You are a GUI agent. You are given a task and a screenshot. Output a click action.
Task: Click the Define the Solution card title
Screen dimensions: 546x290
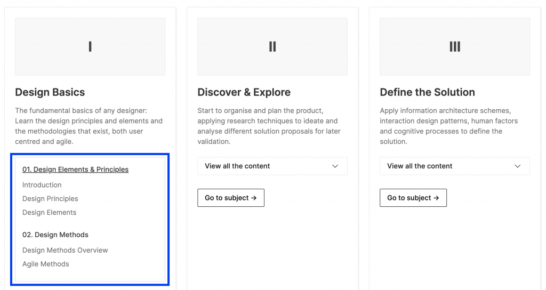tap(427, 92)
